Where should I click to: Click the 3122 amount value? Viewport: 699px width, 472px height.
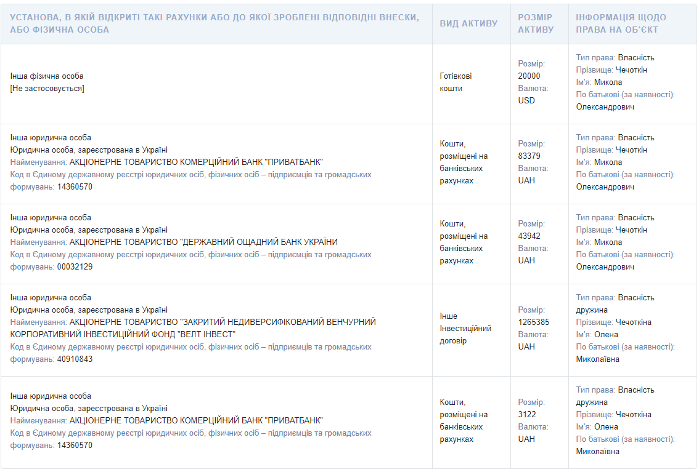tap(527, 415)
